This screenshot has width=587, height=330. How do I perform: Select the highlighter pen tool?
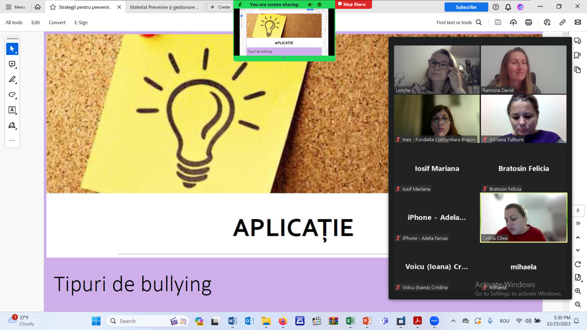(x=12, y=80)
